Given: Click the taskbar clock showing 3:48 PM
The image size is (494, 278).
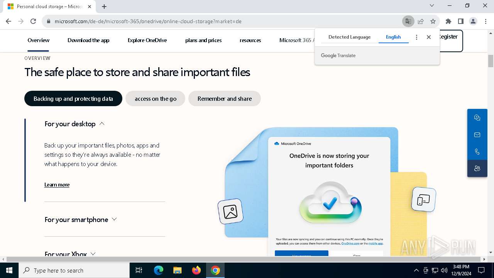Looking at the screenshot, I should 461,270.
